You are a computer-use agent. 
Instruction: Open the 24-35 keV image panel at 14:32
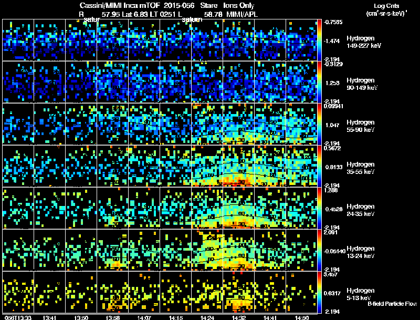point(238,208)
